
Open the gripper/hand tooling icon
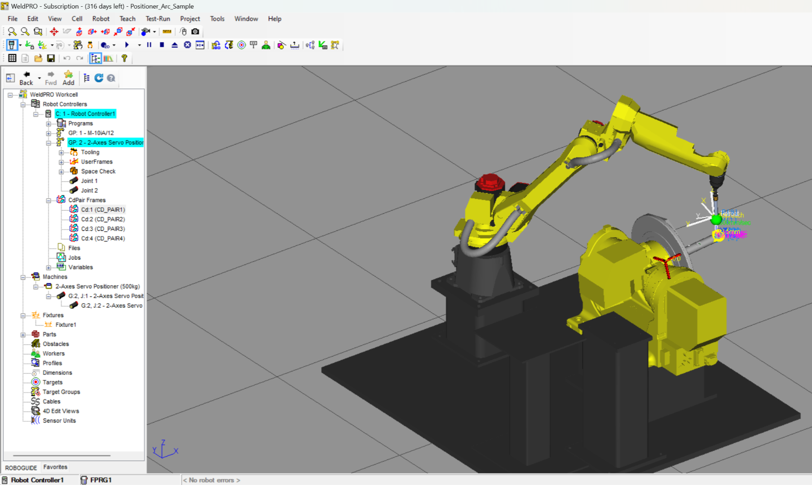[x=90, y=45]
